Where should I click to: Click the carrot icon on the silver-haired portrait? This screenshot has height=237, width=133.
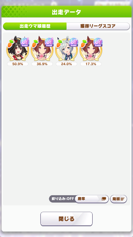tap(59, 44)
